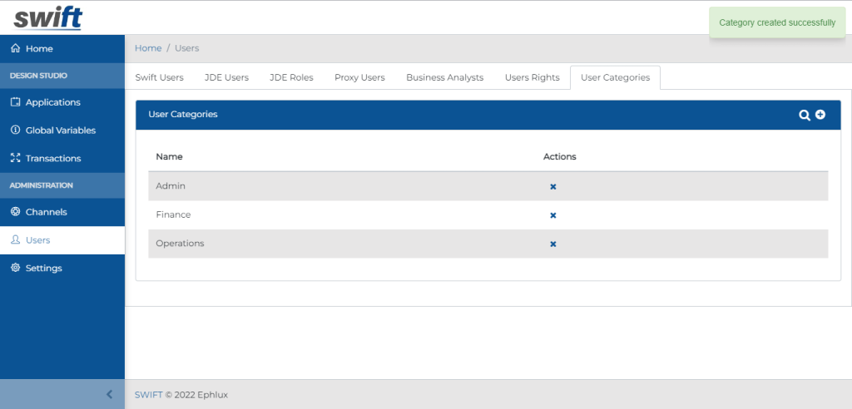
Task: Switch to the JDE Users tab
Action: click(x=226, y=77)
